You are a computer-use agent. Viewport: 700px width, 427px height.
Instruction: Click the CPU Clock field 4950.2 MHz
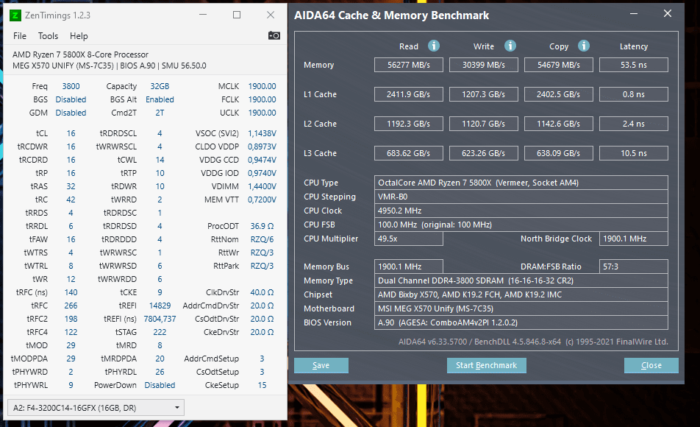(521, 211)
